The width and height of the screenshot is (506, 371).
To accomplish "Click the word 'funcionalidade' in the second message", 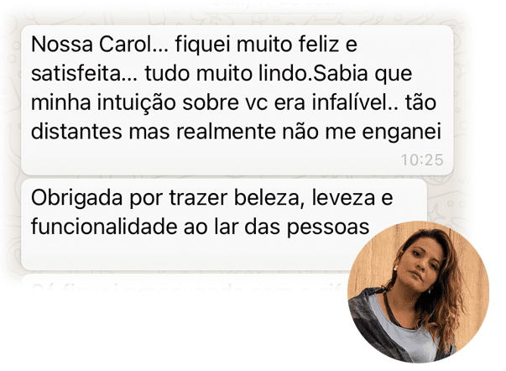I will (104, 226).
